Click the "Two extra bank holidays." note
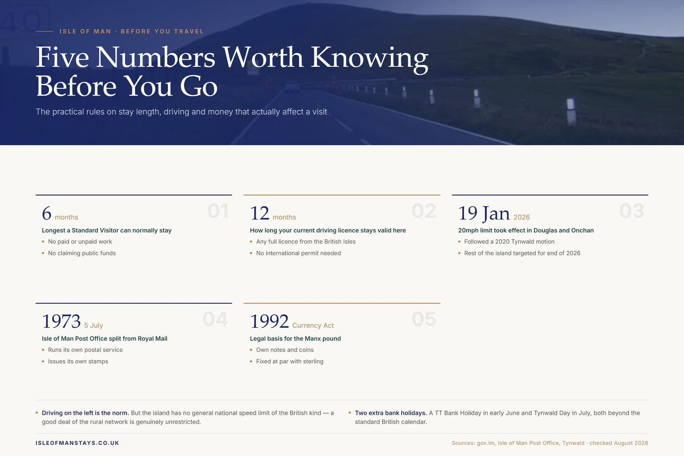The image size is (684, 456). 497,417
